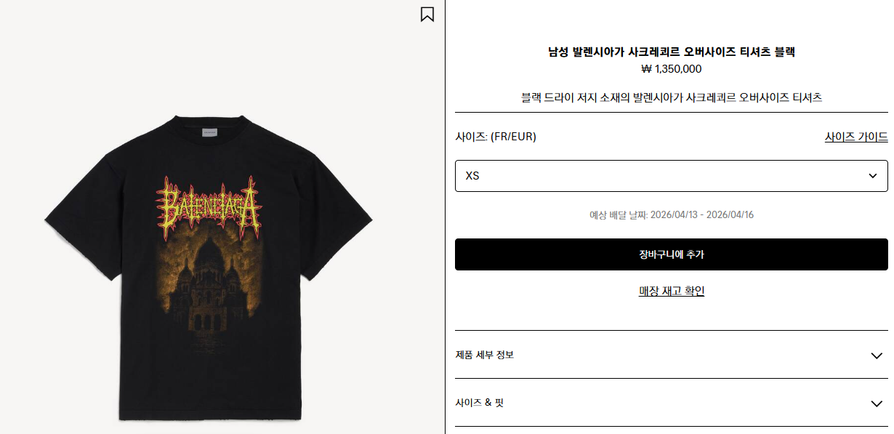Save the item with the bookmark icon
This screenshot has height=434, width=894.
point(427,14)
